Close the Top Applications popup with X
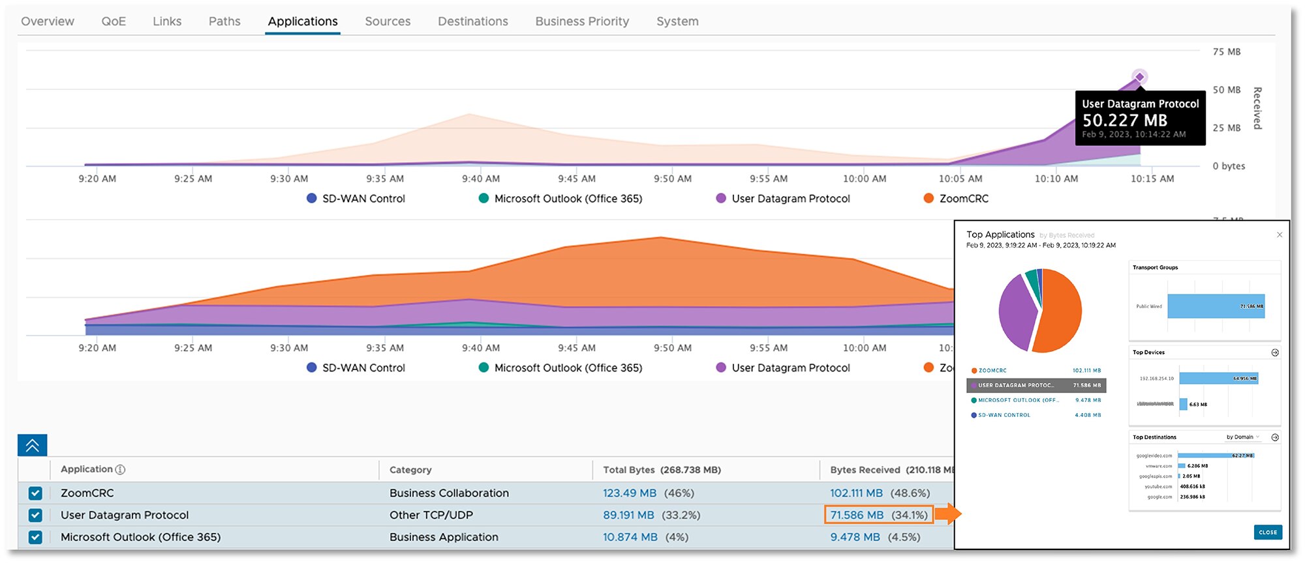Image resolution: width=1305 pixels, height=563 pixels. click(1279, 235)
